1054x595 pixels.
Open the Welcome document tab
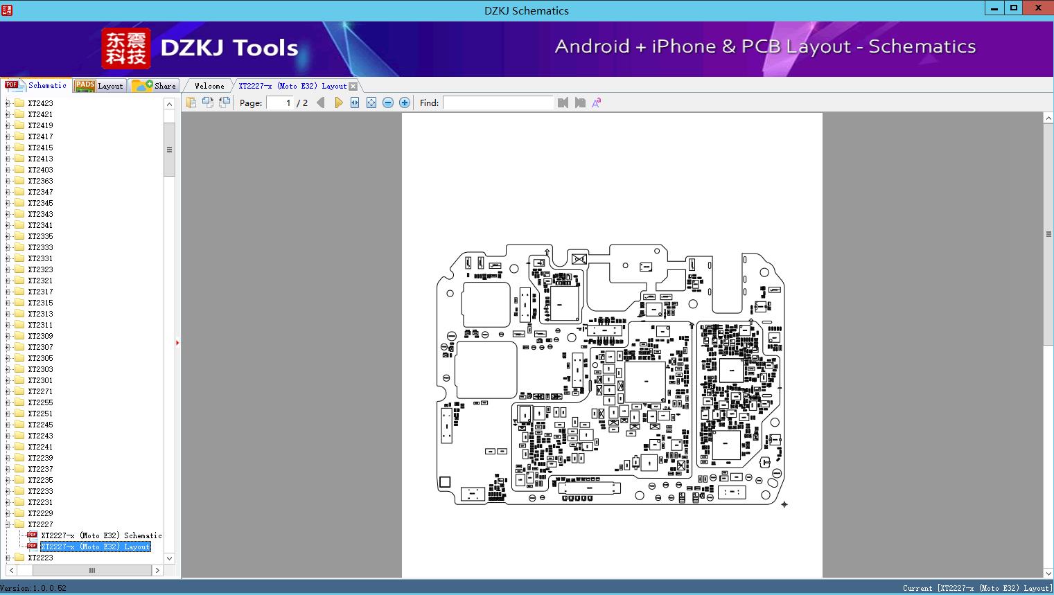pos(209,86)
